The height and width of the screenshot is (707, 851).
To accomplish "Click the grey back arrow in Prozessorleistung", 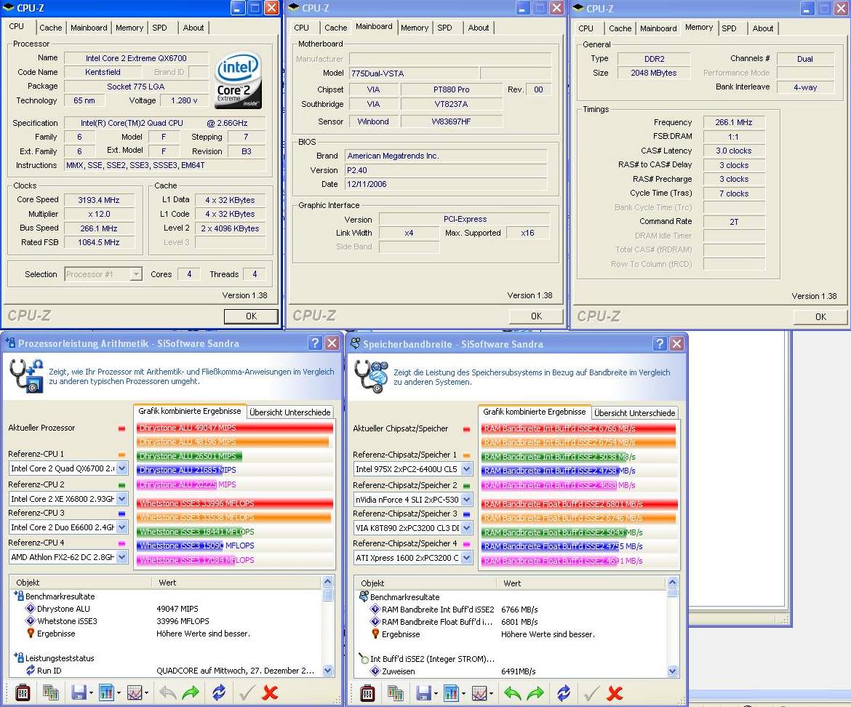I will (x=168, y=693).
